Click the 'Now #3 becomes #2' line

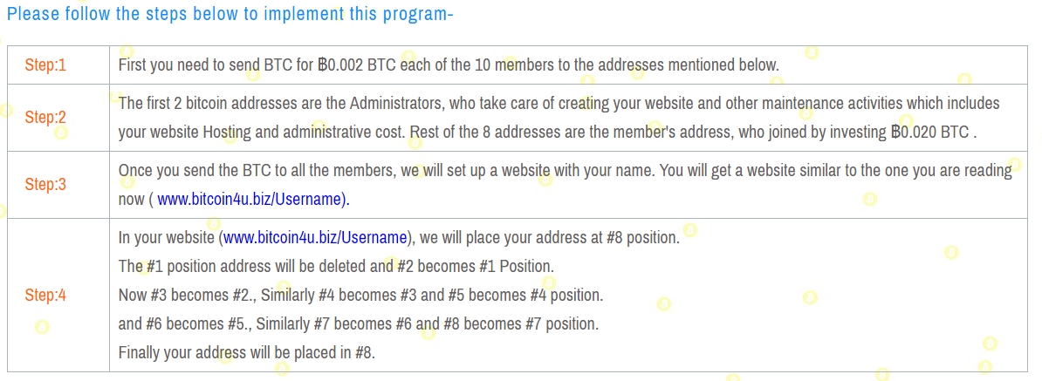[360, 295]
